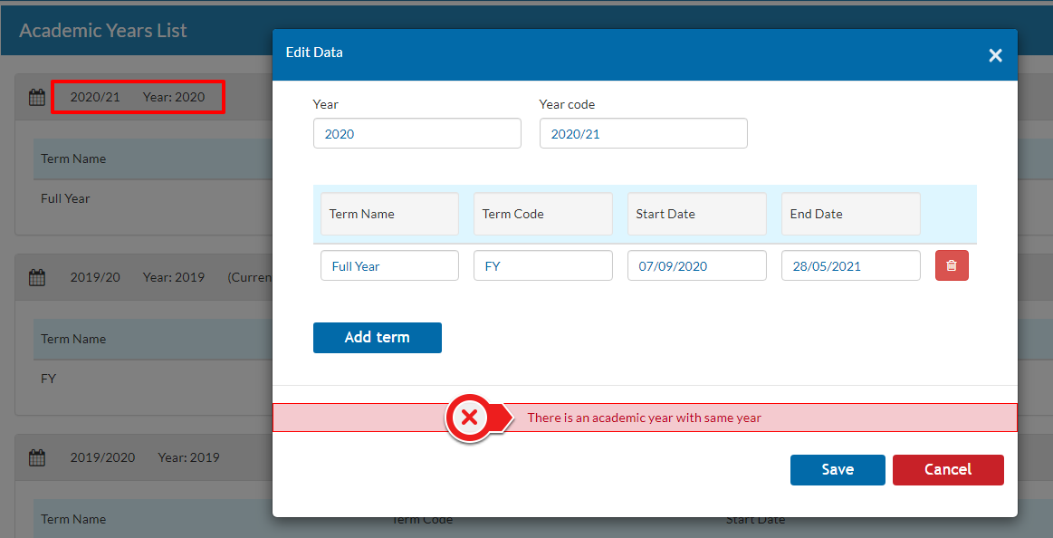Open the End Date field 28/05/2021
Image resolution: width=1053 pixels, height=538 pixels.
point(850,265)
